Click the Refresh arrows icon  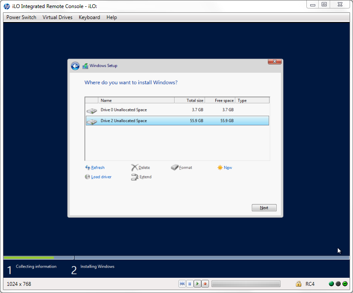click(x=88, y=168)
